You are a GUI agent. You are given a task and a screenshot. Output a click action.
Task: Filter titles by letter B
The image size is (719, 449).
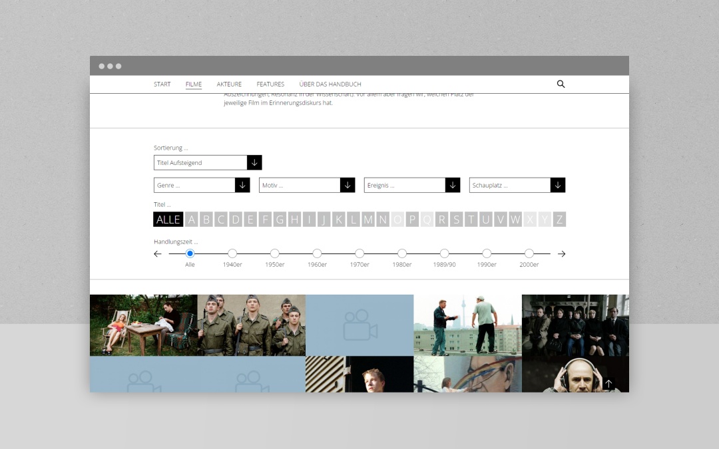coord(206,220)
